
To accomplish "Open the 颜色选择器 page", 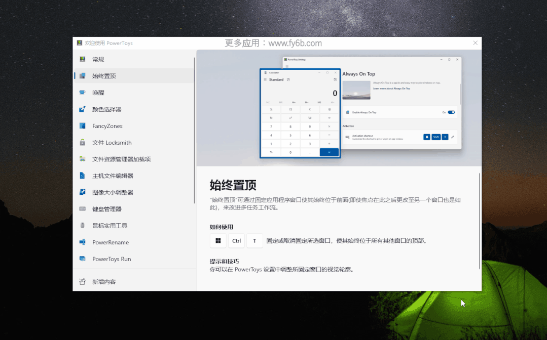I will [134, 109].
